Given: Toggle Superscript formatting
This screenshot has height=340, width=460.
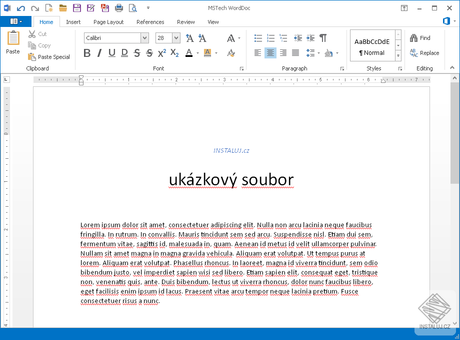Looking at the screenshot, I should 162,53.
